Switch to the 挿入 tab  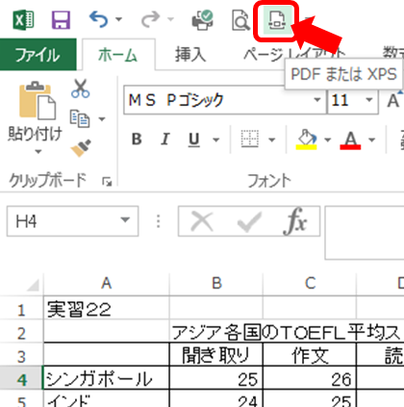click(190, 54)
